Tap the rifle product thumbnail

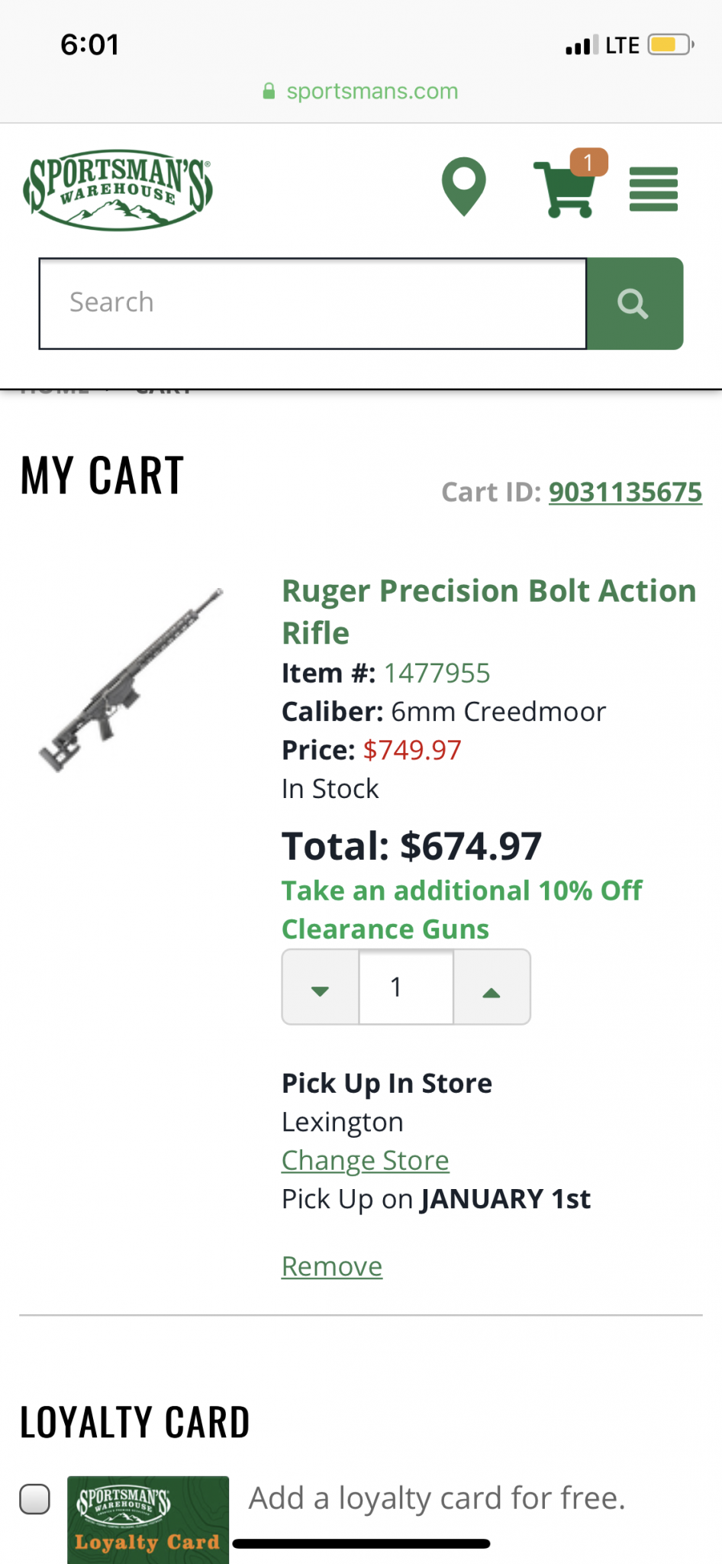[x=131, y=680]
